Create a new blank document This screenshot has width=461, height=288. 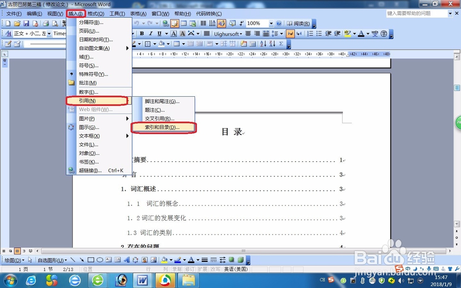[x=8, y=24]
